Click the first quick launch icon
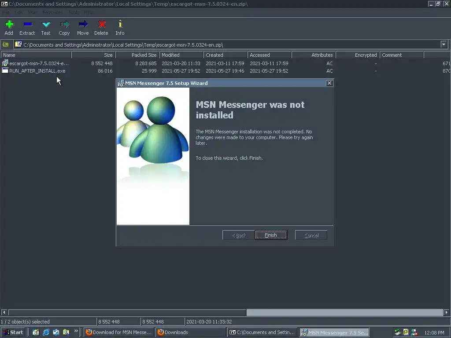The height and width of the screenshot is (338, 451). coord(36,332)
